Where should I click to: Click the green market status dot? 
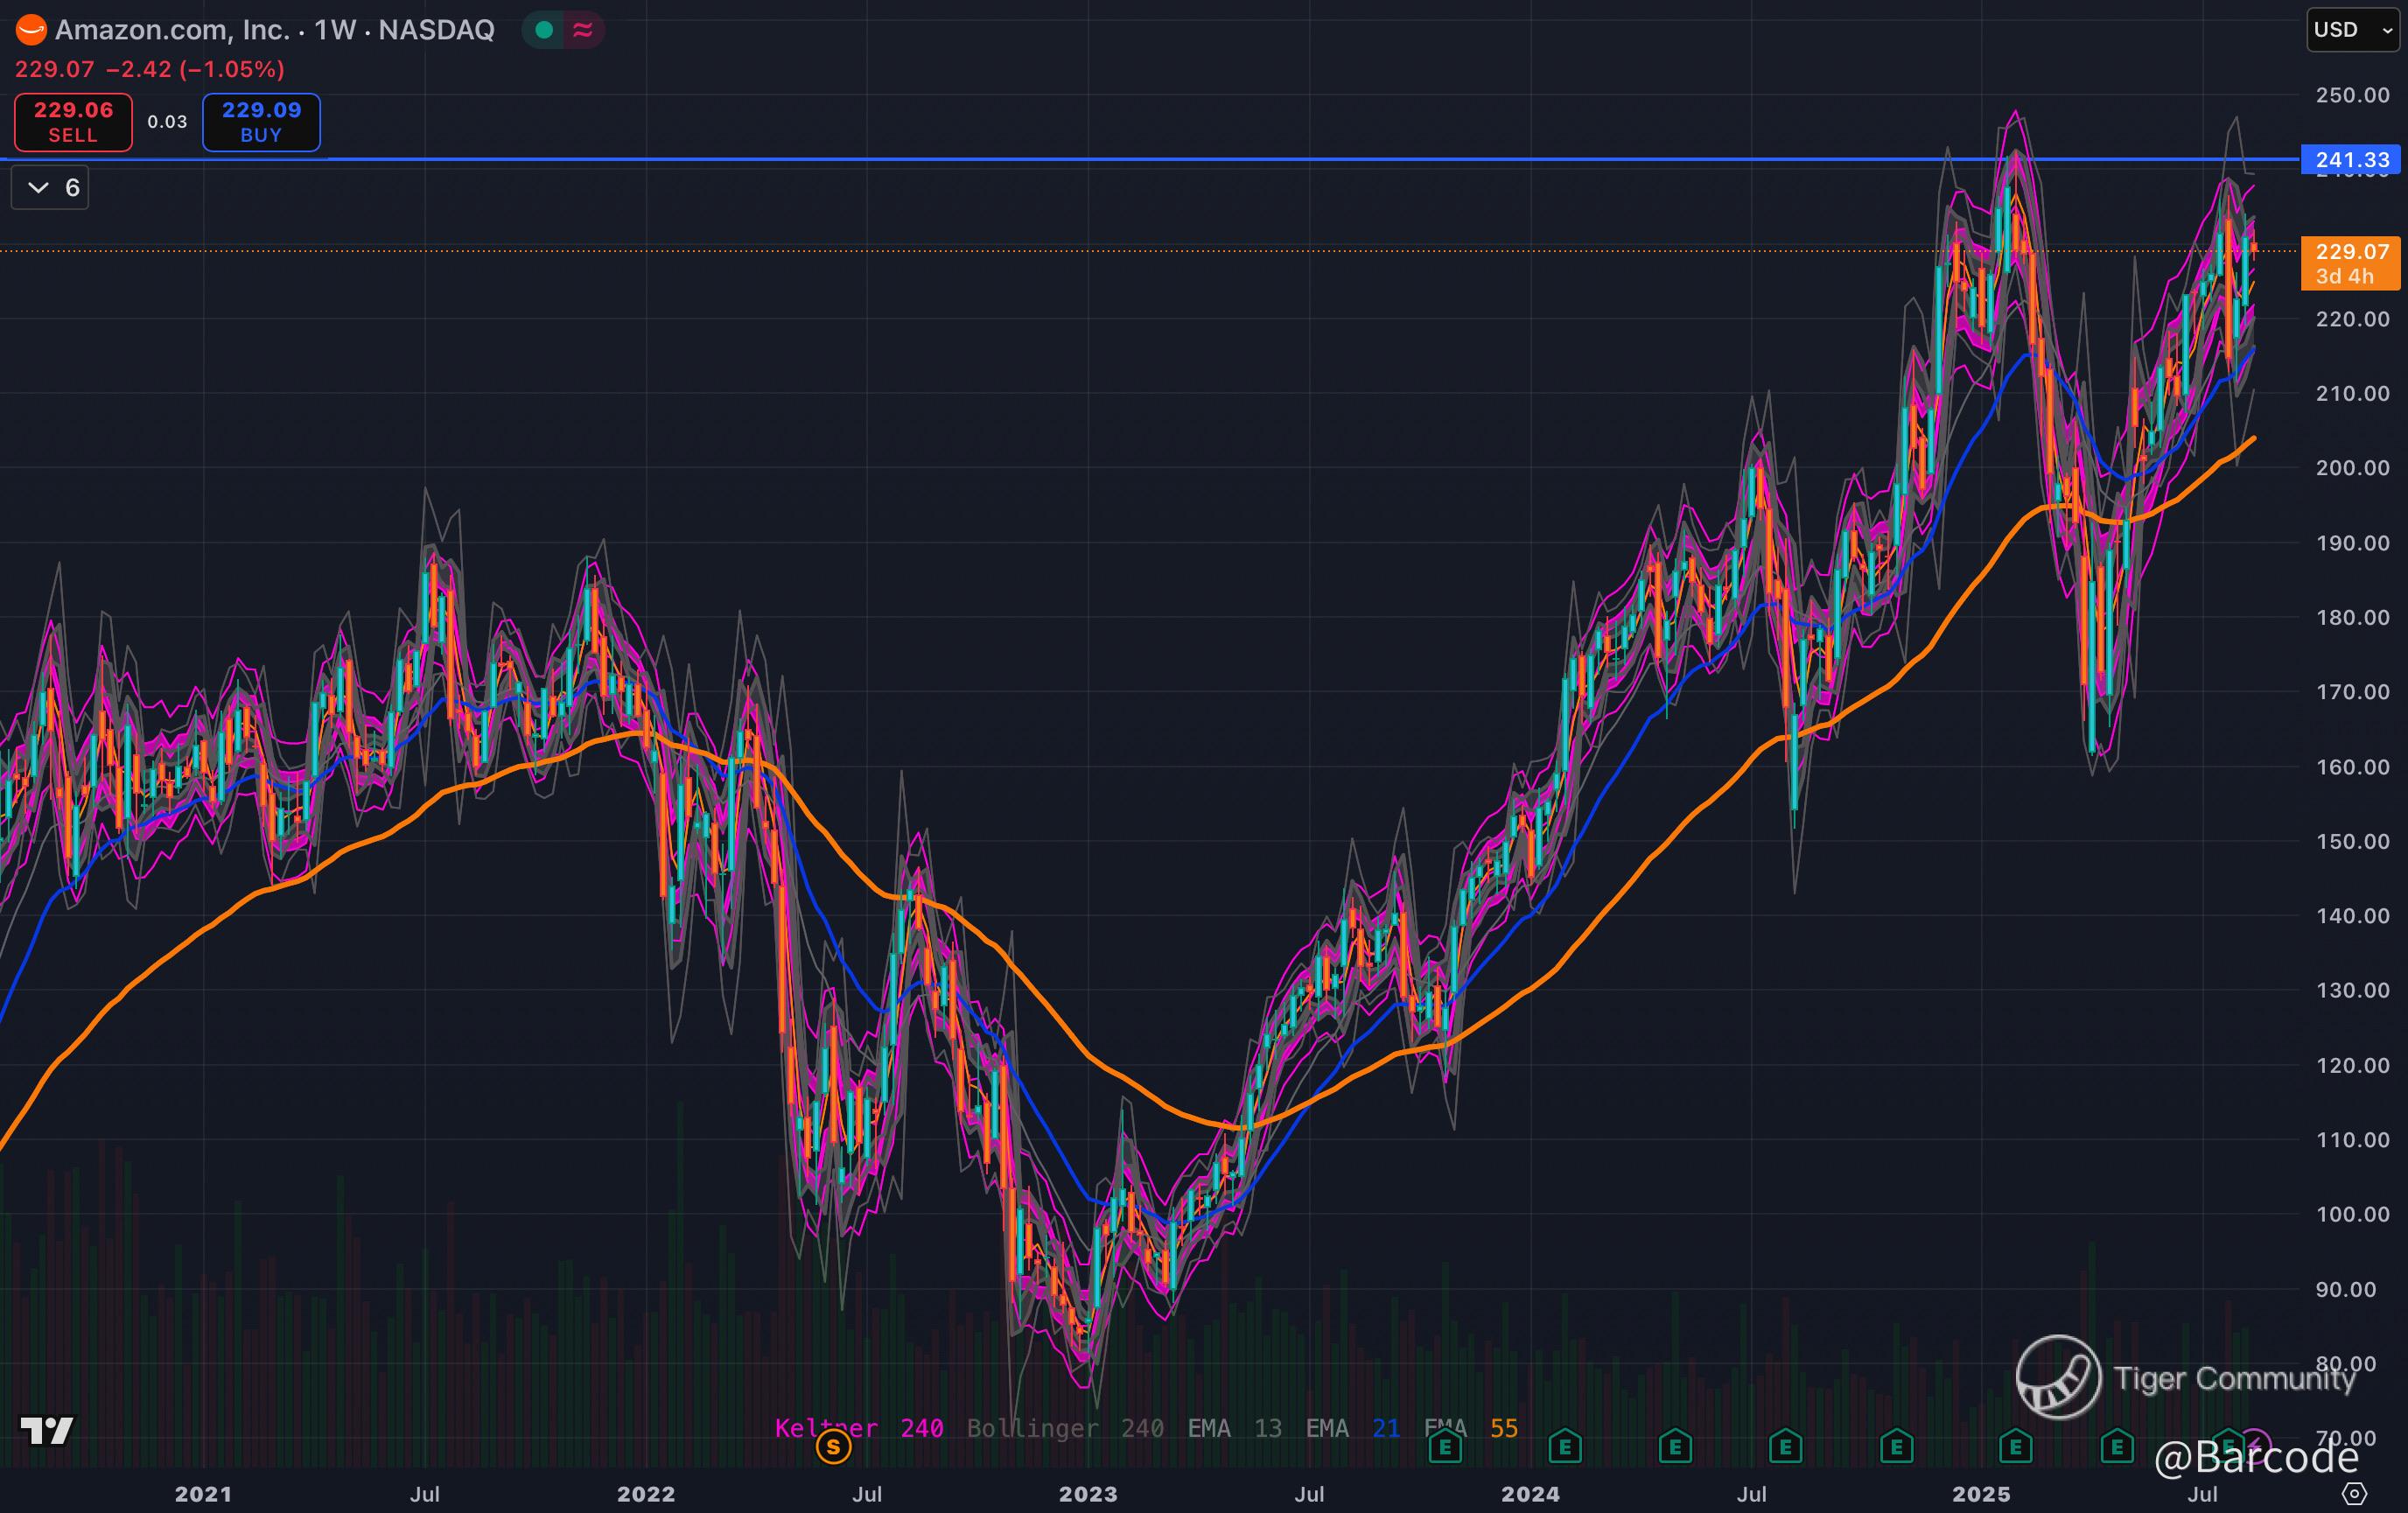[x=544, y=30]
